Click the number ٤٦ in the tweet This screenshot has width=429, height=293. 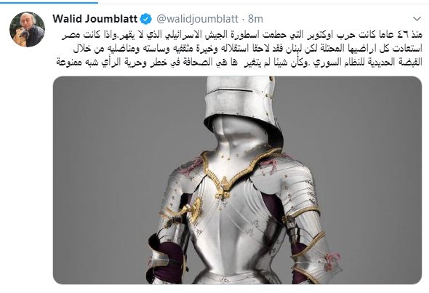(400, 36)
